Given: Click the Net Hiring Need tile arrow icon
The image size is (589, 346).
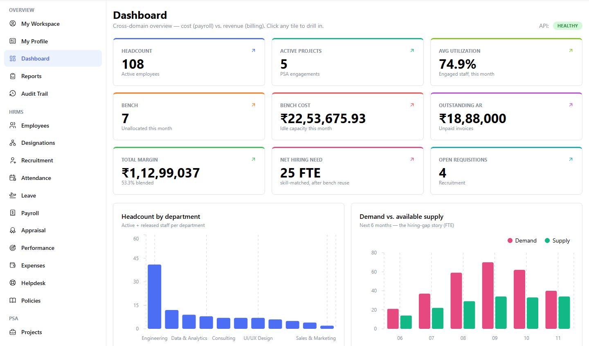Looking at the screenshot, I should tap(412, 160).
